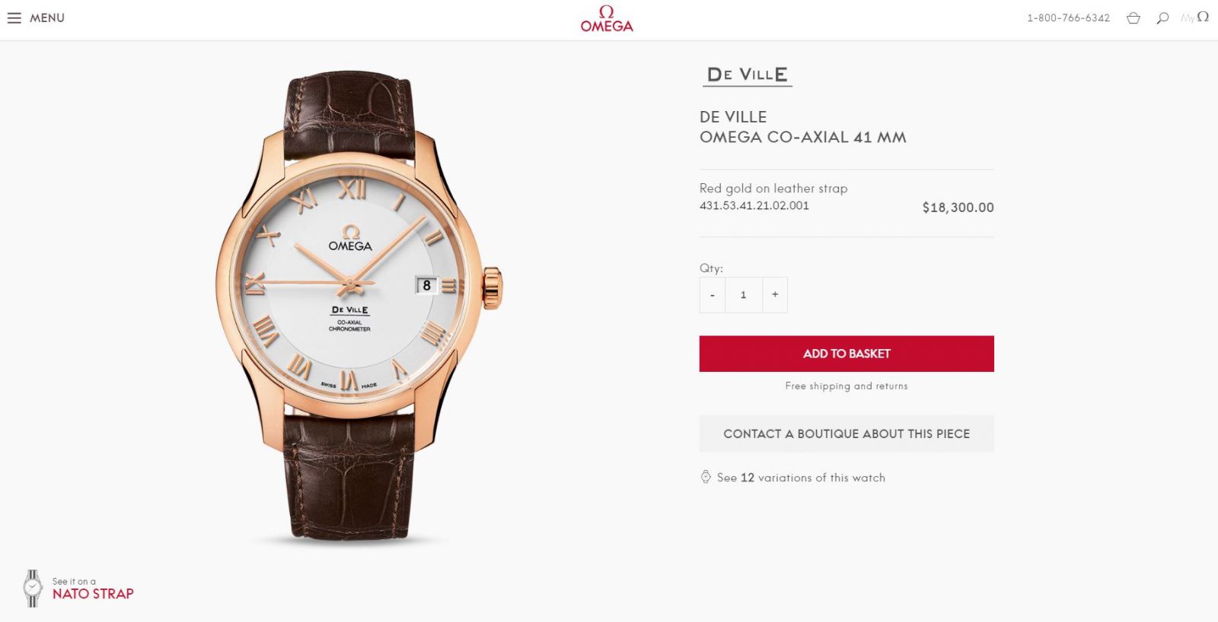1218x622 pixels.
Task: Open the My Omega account icon
Action: pyautogui.click(x=1195, y=17)
